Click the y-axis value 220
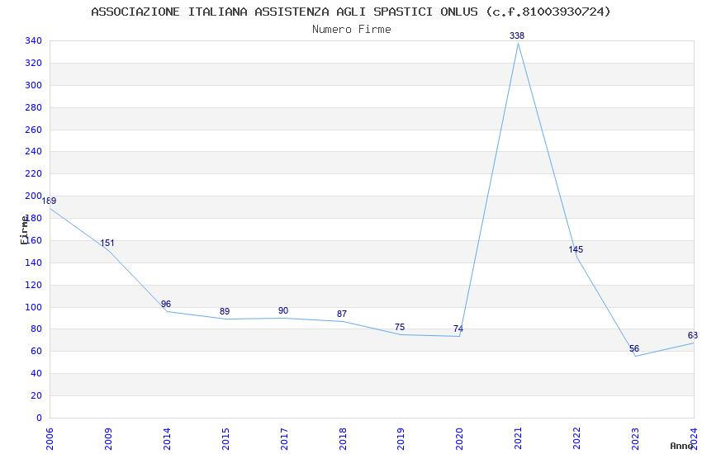This screenshot has height=454, width=702. (33, 173)
